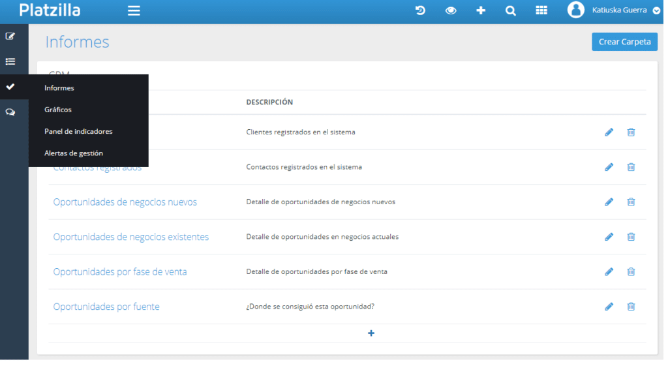Click the history icon in top bar
The image size is (668, 366).
click(x=421, y=10)
